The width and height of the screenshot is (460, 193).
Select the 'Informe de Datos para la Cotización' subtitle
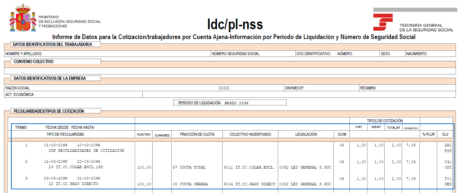pyautogui.click(x=234, y=37)
